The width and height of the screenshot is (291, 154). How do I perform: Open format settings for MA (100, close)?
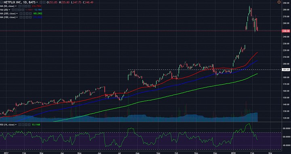[24, 17]
